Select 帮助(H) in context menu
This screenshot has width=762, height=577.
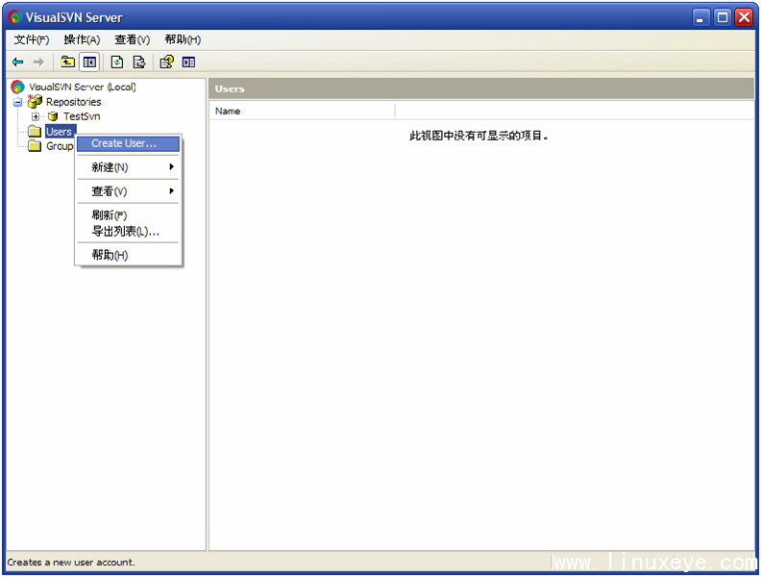(x=129, y=255)
